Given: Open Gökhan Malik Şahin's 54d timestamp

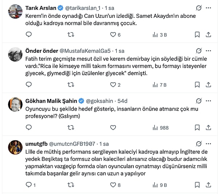Looking at the screenshot, I should pyautogui.click(x=121, y=101).
